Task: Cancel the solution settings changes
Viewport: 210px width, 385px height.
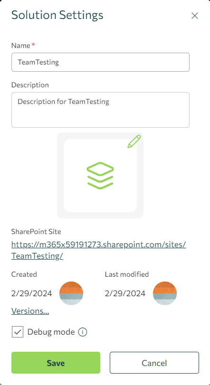Action: pyautogui.click(x=154, y=363)
